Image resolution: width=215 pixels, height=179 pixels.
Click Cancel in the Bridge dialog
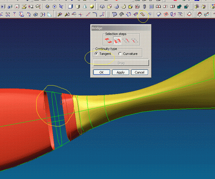(x=139, y=72)
